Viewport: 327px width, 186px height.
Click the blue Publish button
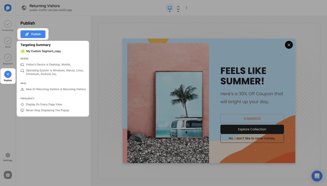click(x=33, y=34)
